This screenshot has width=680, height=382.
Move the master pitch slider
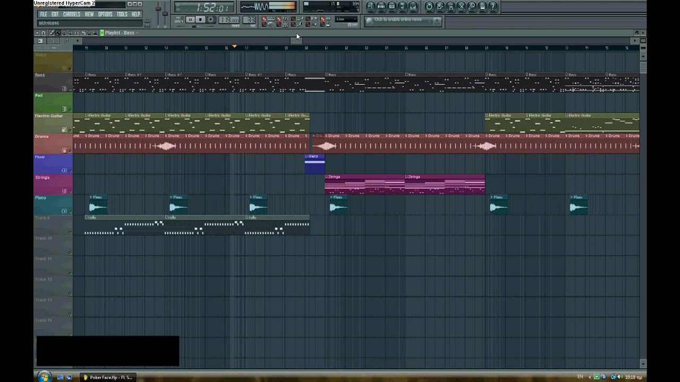165,14
